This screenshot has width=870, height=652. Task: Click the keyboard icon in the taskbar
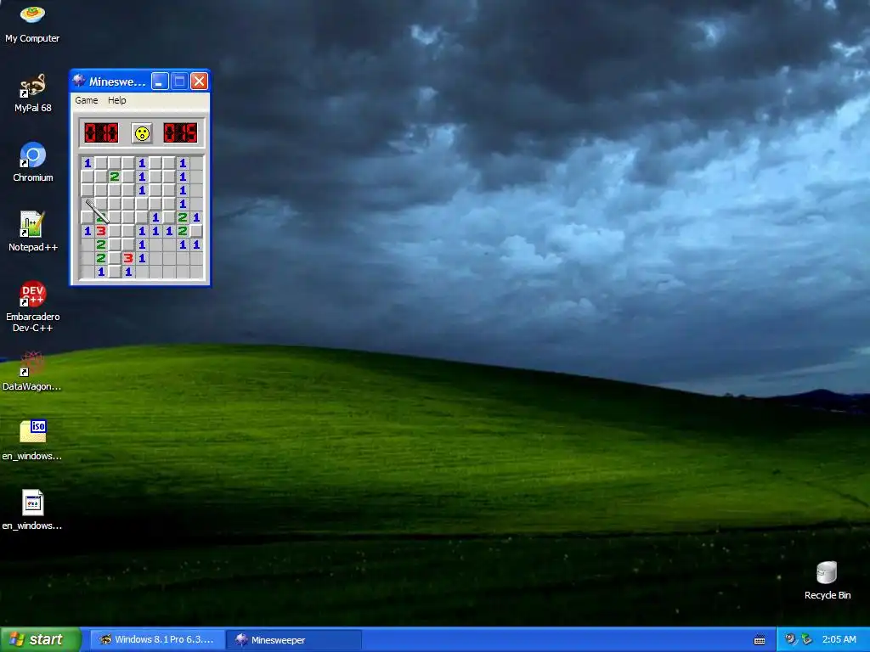(x=760, y=640)
